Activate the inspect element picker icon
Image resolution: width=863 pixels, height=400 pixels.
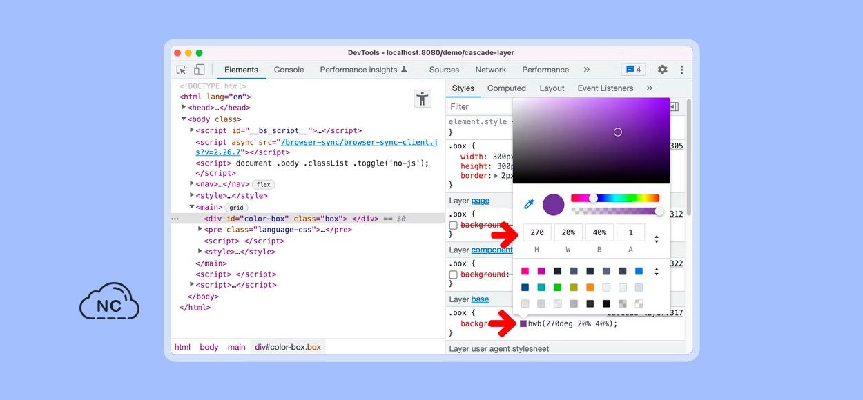coord(181,70)
